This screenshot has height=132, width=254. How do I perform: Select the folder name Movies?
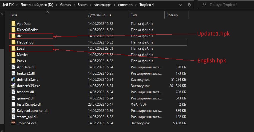click(x=23, y=55)
